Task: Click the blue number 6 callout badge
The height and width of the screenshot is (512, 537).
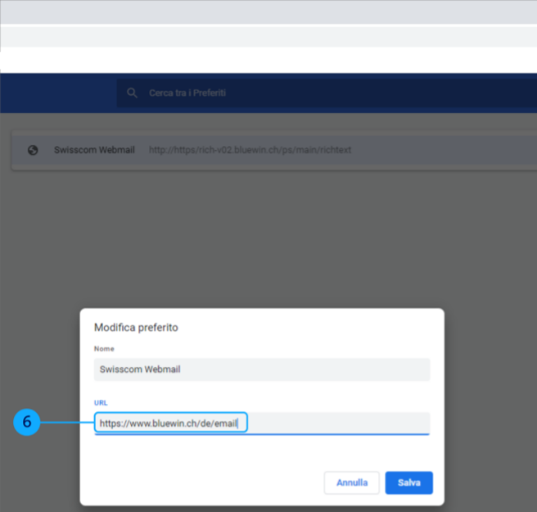Action: click(x=26, y=423)
